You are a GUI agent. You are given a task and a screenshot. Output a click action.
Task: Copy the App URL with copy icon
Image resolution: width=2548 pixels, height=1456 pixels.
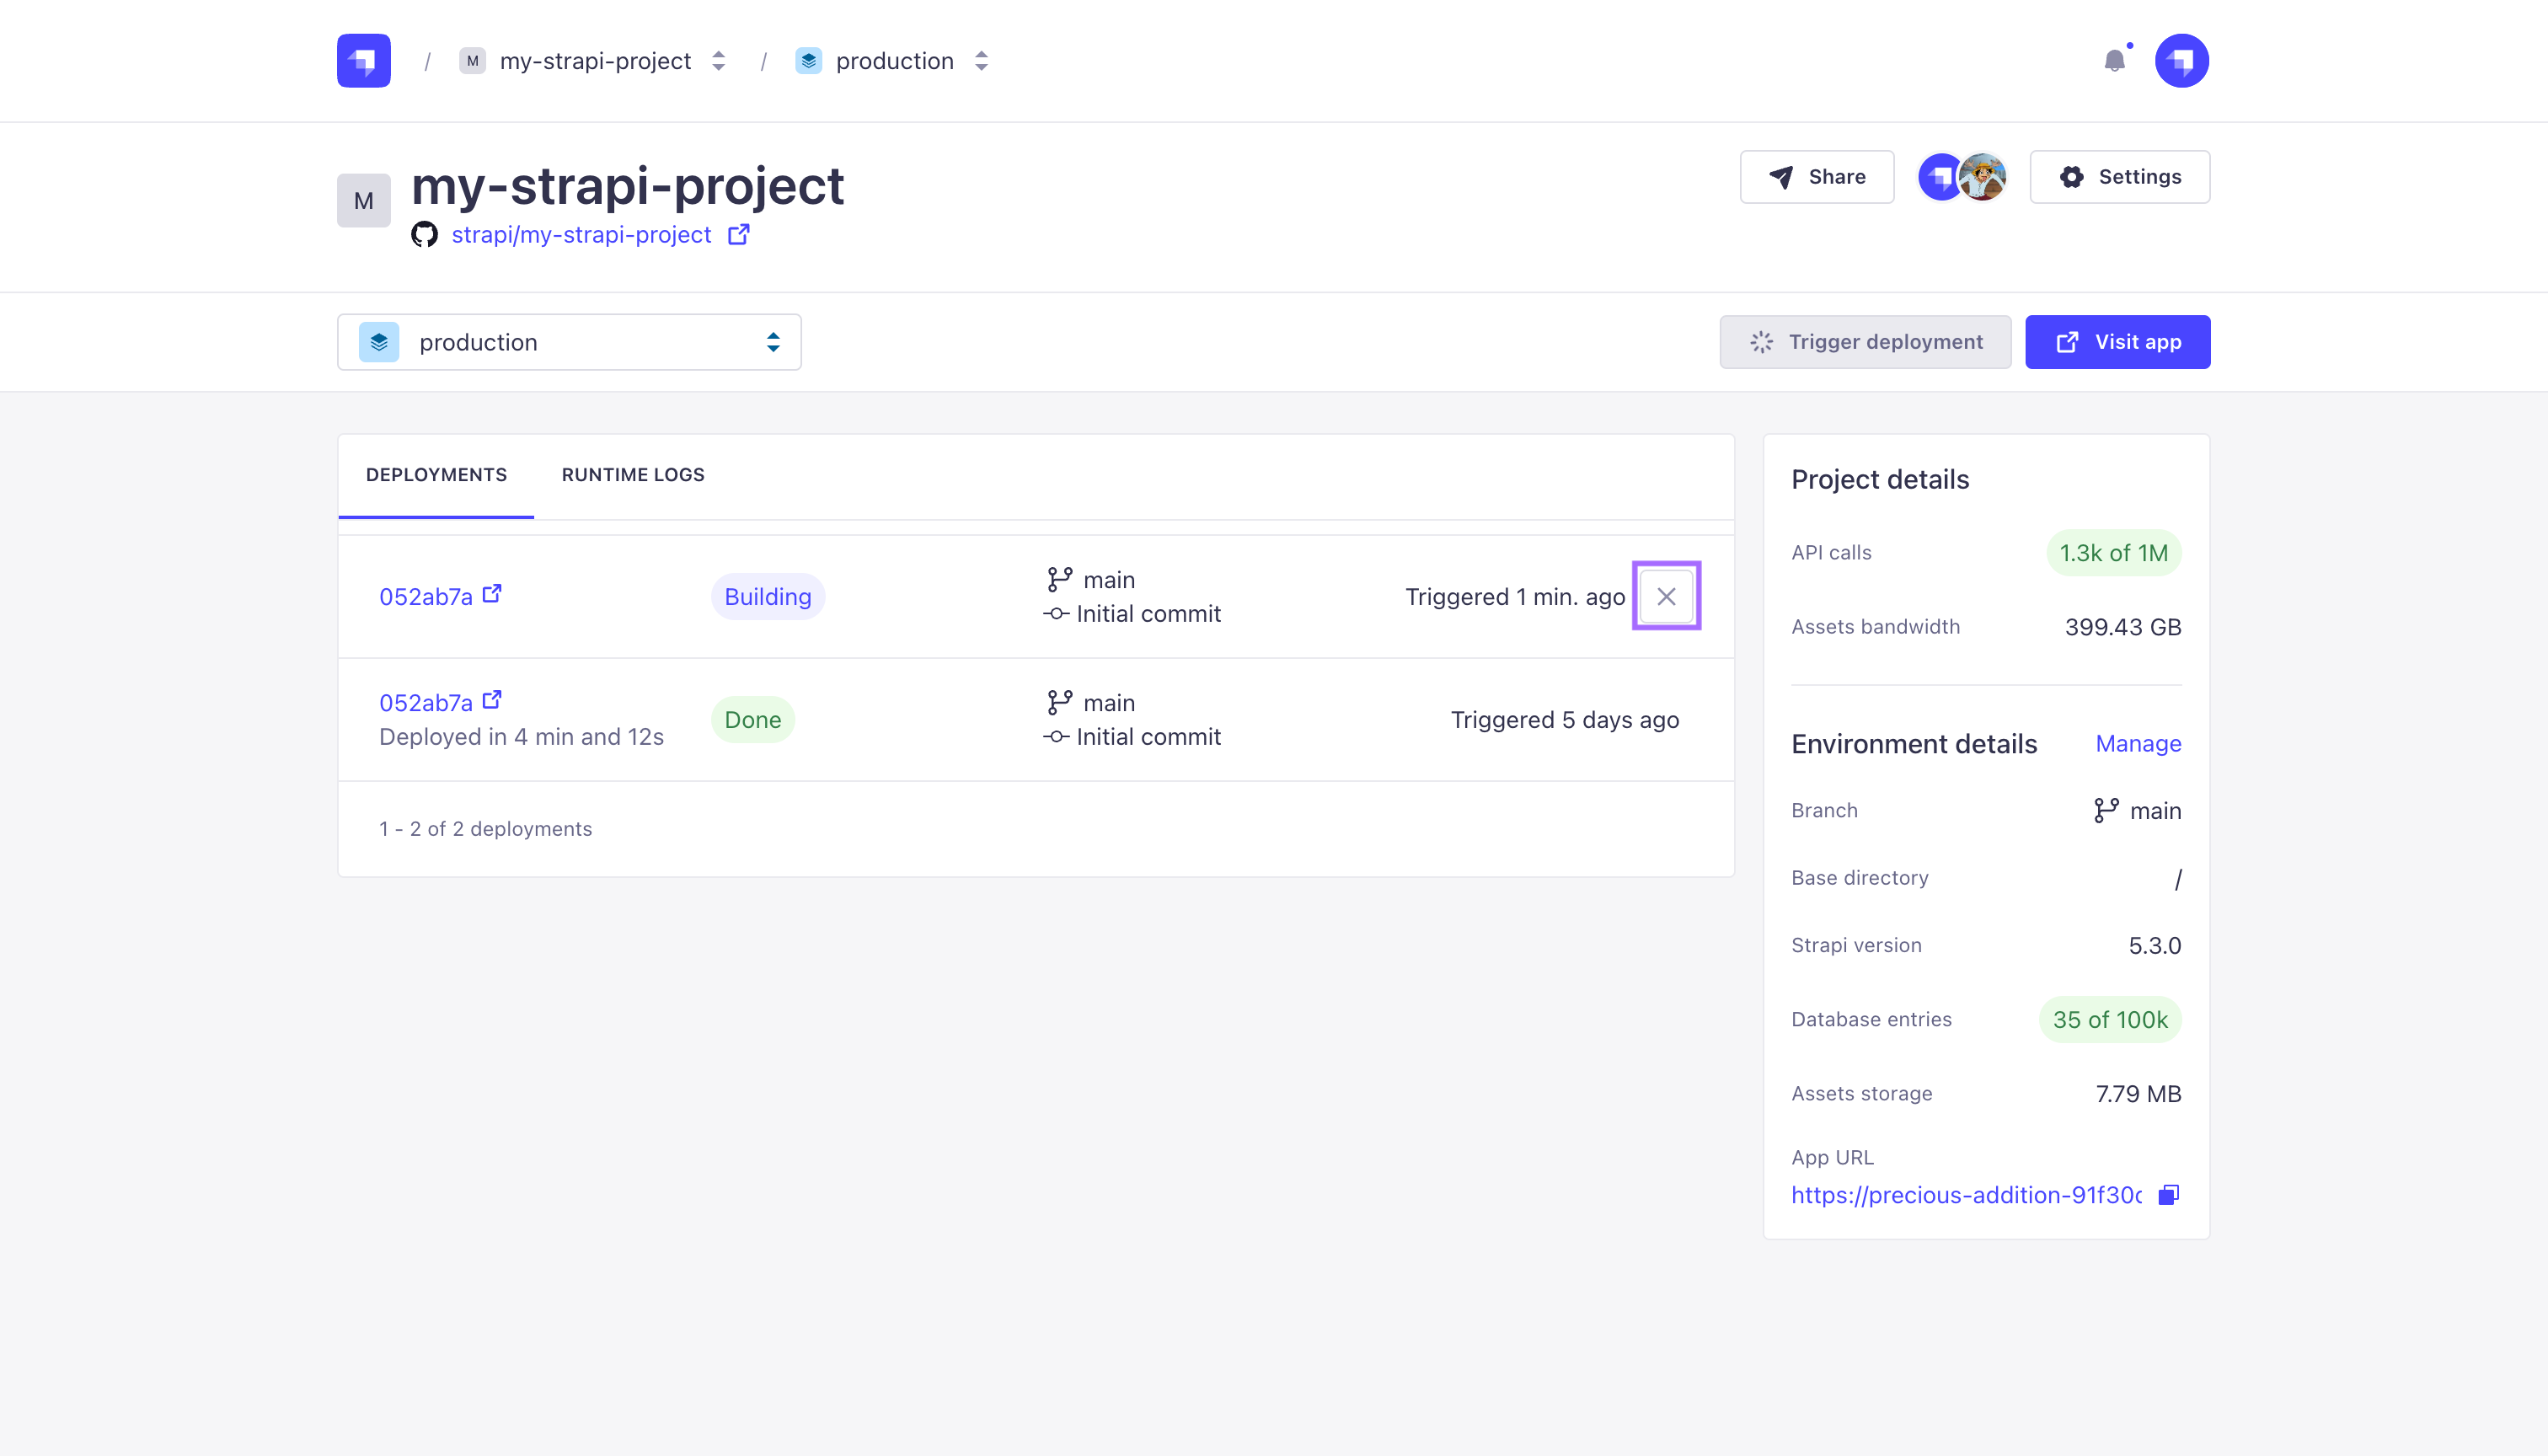click(x=2168, y=1195)
